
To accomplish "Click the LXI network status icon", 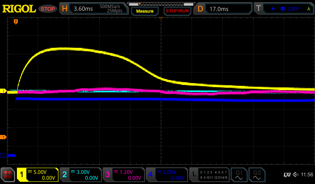I will 287,175.
